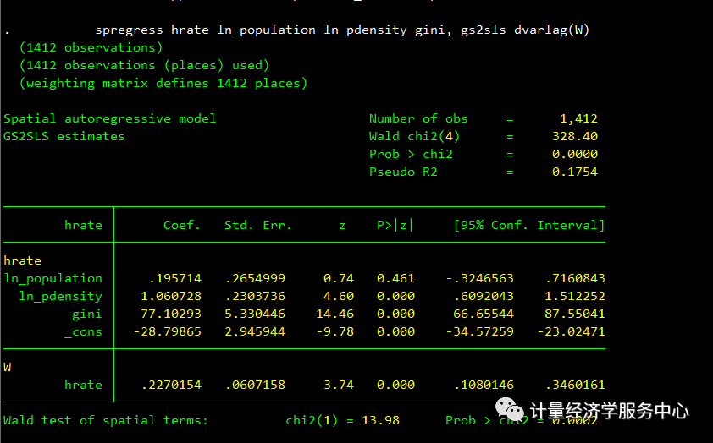The height and width of the screenshot is (443, 713).
Task: Click the gini variable name
Action: (87, 314)
